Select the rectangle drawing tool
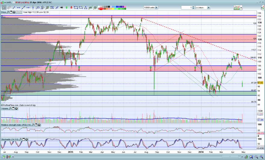The height and width of the screenshot is (160, 265). click(76, 8)
